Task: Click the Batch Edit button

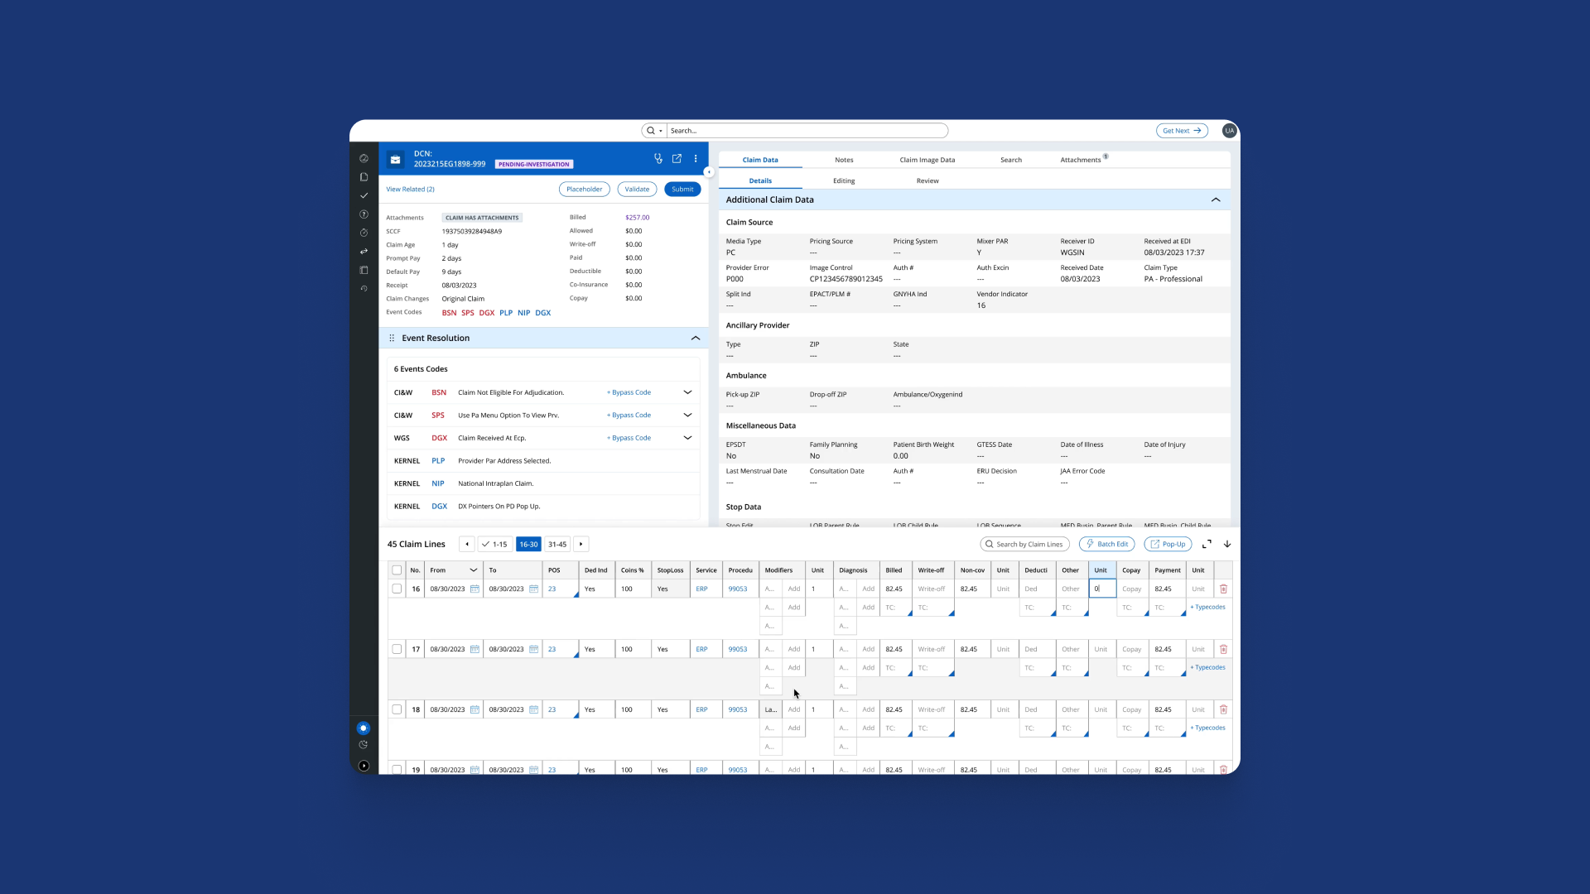Action: 1107,544
